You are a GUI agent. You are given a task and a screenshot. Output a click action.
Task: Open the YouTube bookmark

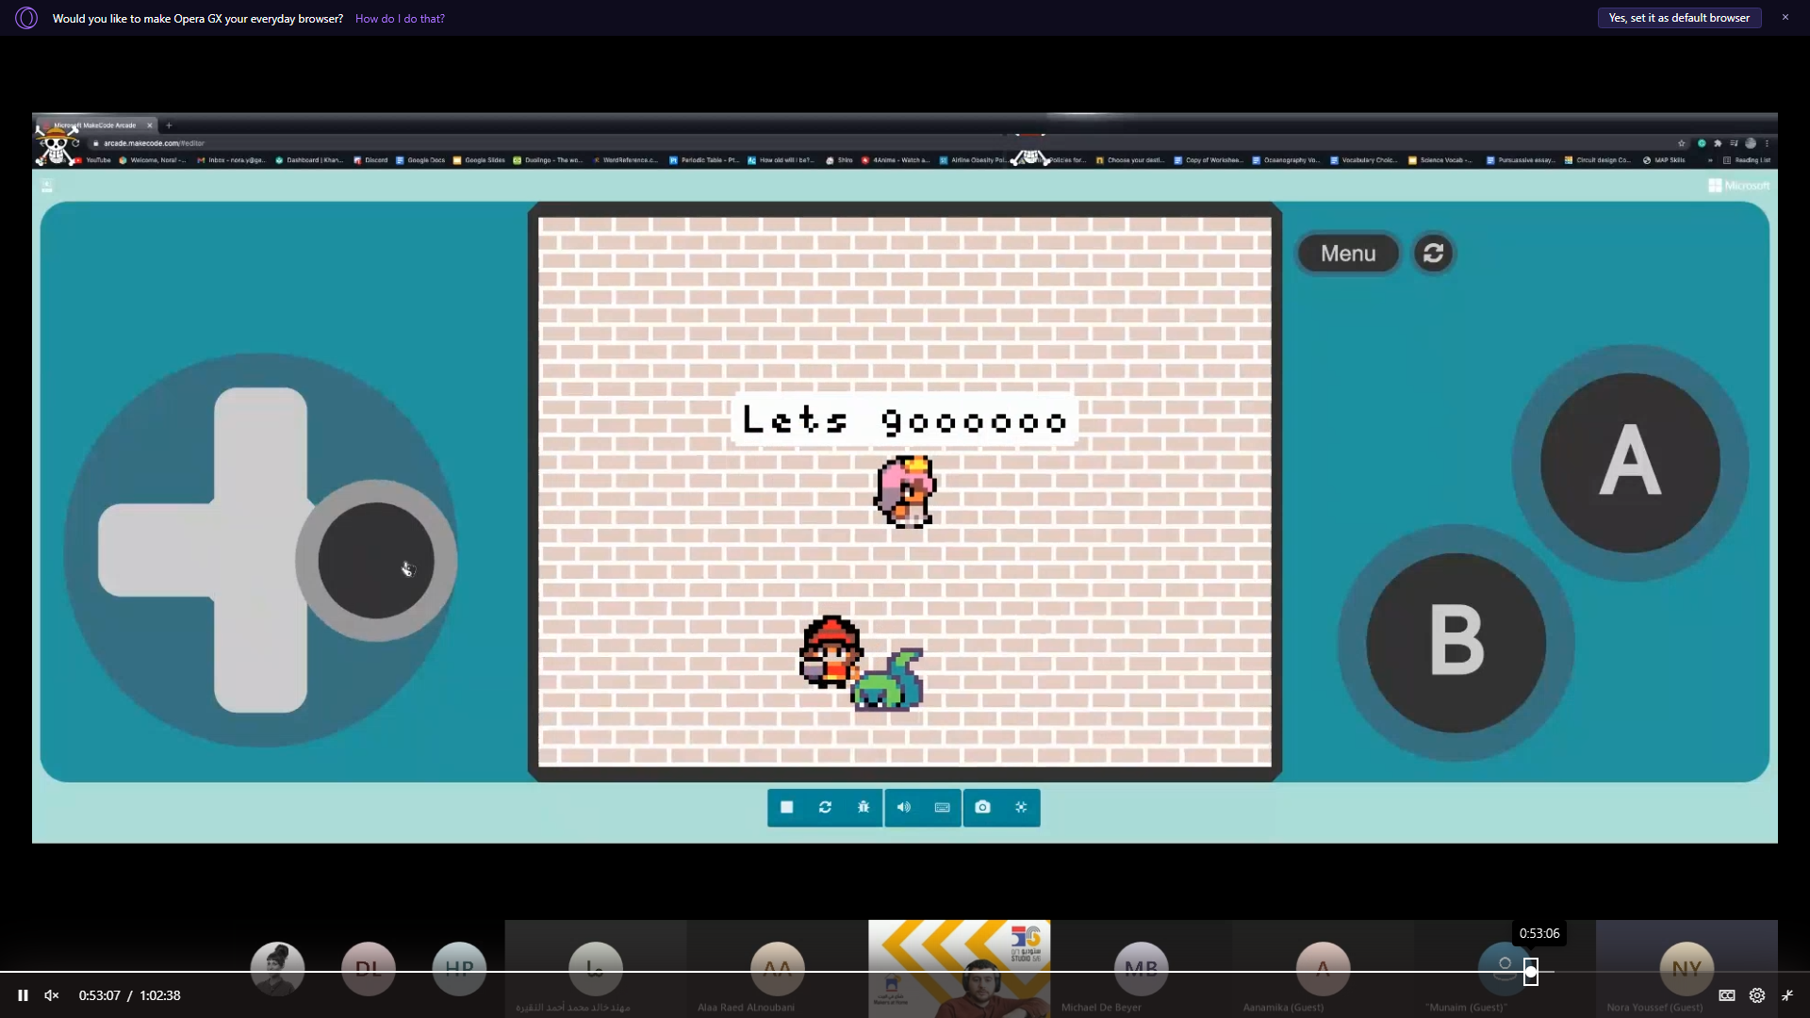click(x=92, y=160)
